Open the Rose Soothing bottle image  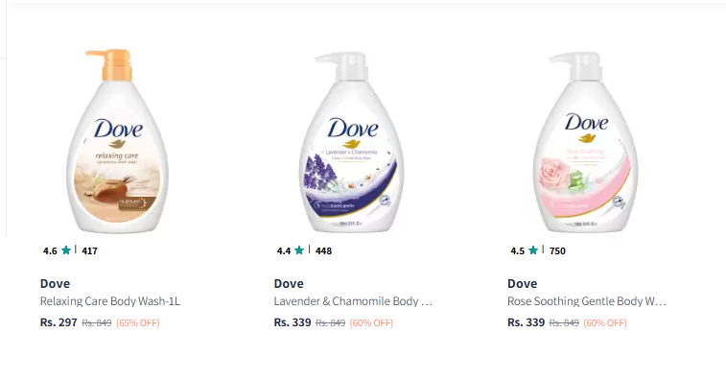point(585,142)
